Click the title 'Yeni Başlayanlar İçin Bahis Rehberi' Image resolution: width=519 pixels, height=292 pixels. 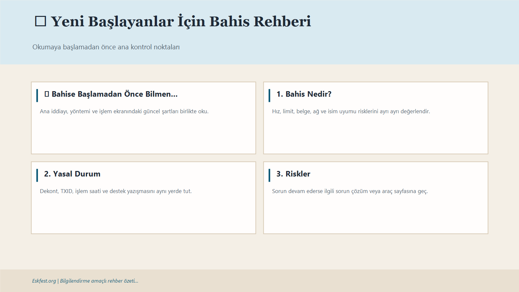pos(181,21)
